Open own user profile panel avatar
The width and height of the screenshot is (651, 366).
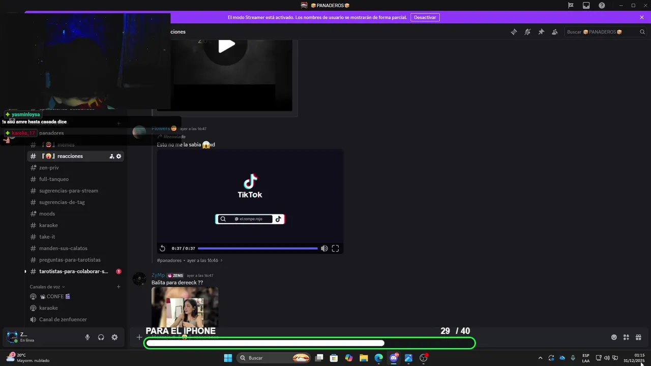[x=12, y=337]
